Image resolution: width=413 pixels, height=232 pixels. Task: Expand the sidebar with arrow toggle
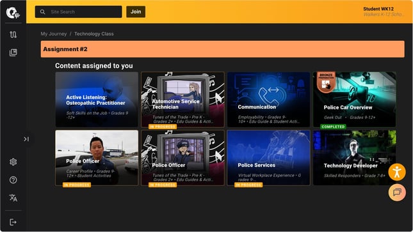pos(26,139)
